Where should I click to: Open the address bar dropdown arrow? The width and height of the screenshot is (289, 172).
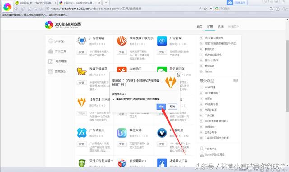211,9
